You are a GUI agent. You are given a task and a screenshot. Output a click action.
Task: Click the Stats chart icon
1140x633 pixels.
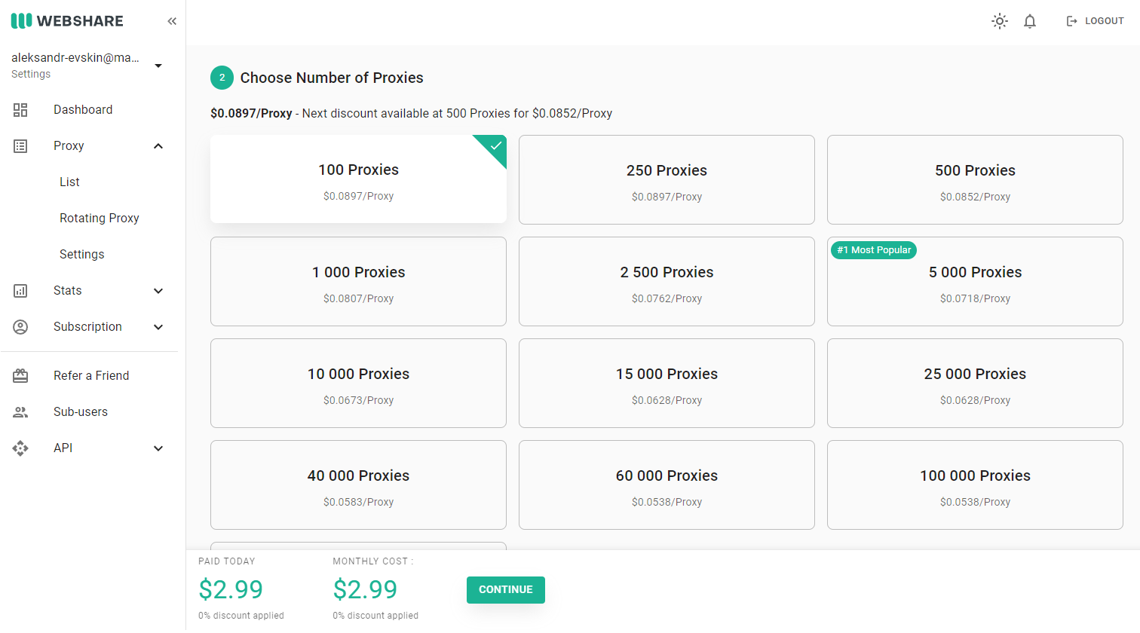[20, 291]
